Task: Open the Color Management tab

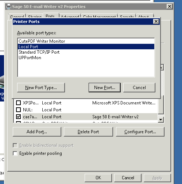Action: pos(100,16)
